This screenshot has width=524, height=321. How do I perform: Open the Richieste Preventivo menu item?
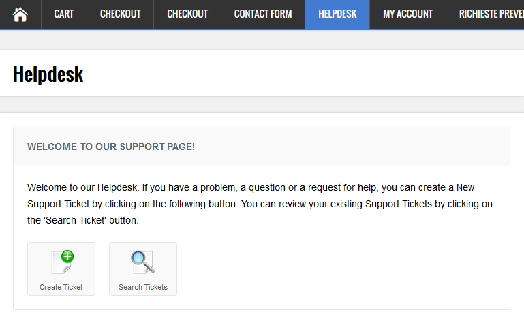[485, 14]
